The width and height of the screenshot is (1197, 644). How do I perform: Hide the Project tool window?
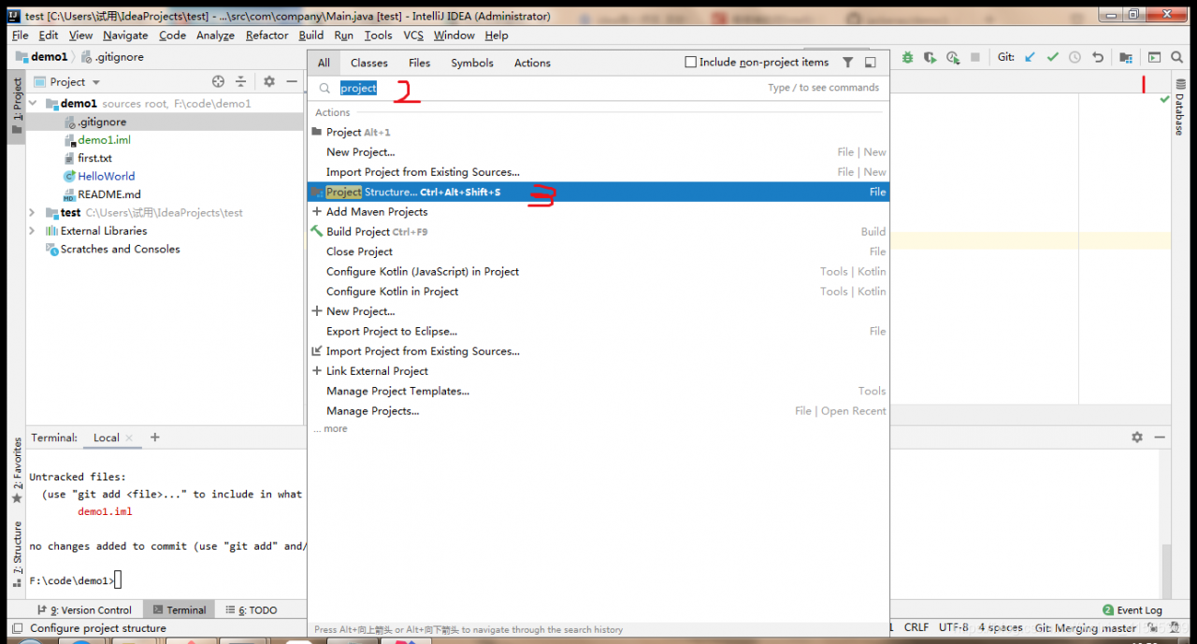click(292, 82)
